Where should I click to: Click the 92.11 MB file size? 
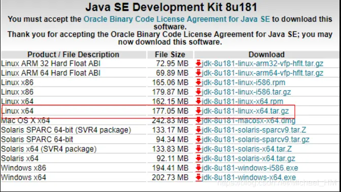173,159
